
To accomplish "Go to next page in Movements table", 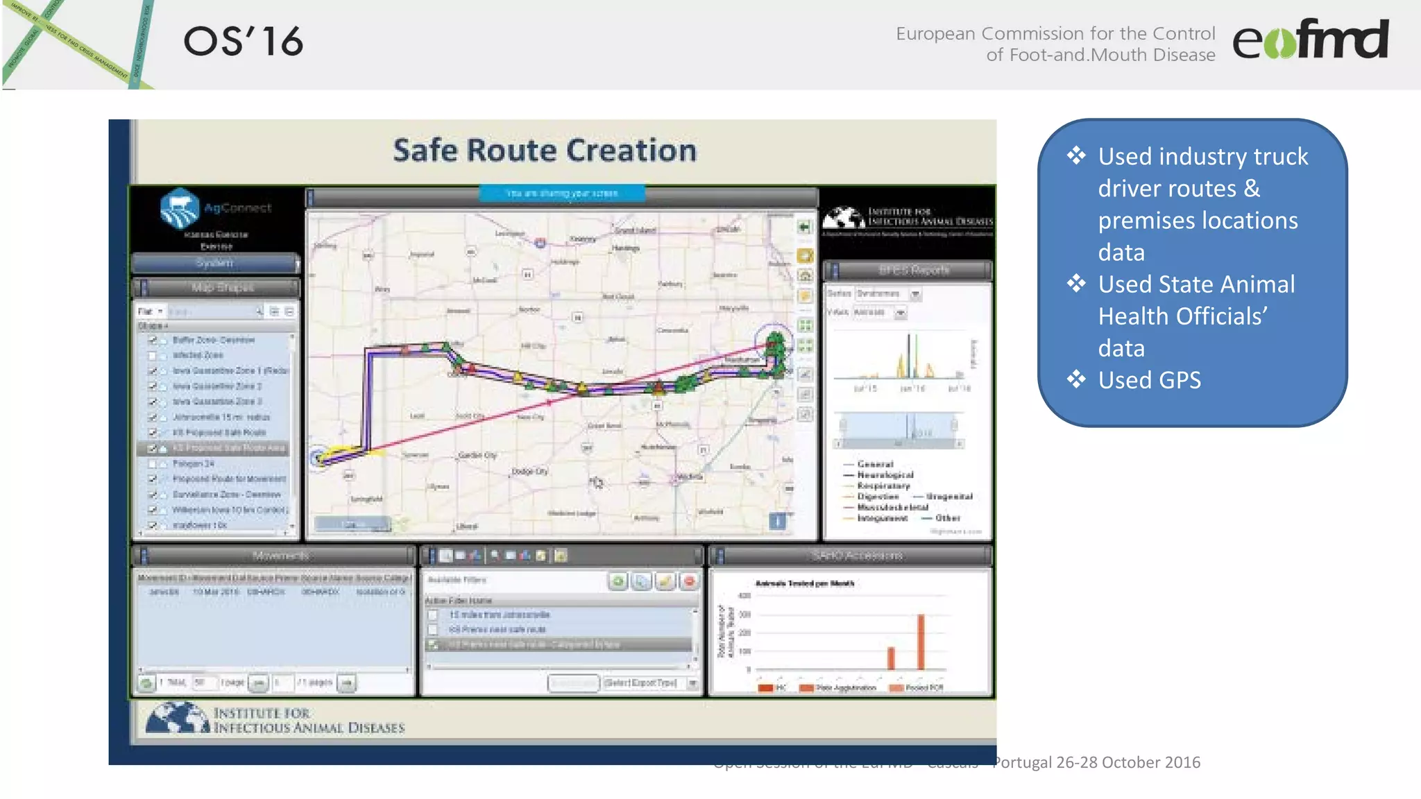I will pos(346,683).
